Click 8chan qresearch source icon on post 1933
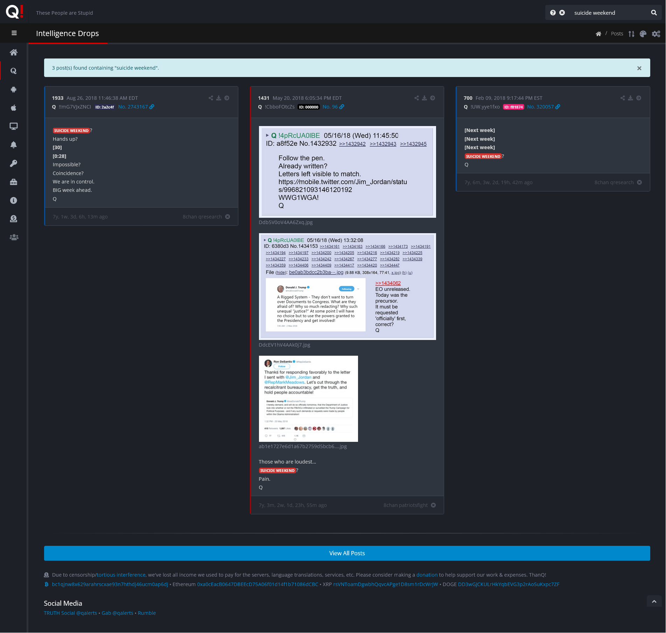 227,217
